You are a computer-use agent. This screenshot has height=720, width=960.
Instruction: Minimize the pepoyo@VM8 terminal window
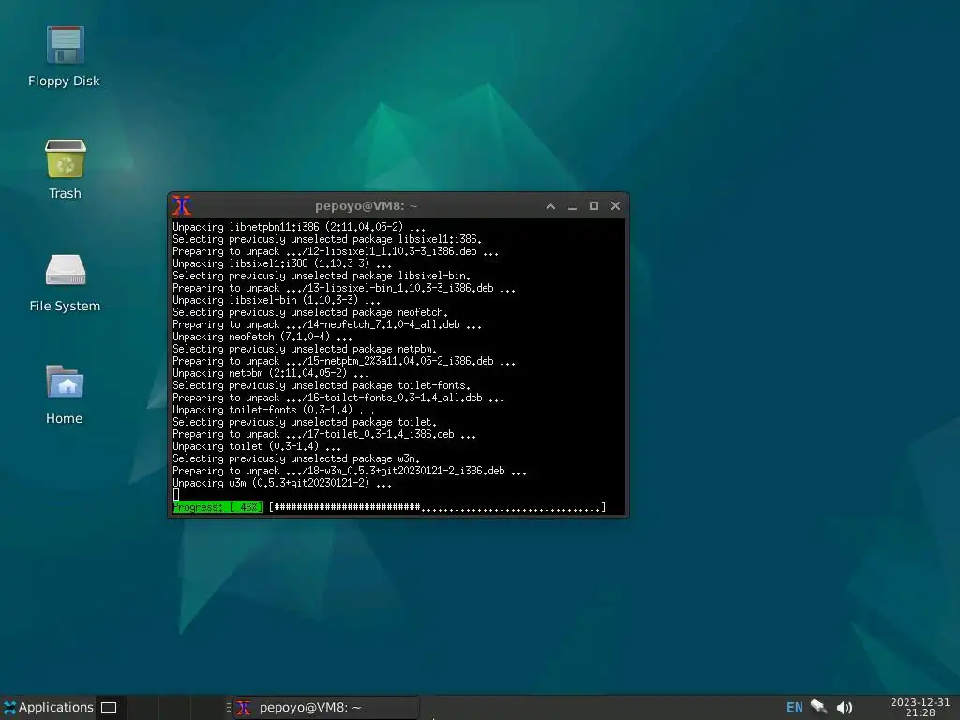572,206
